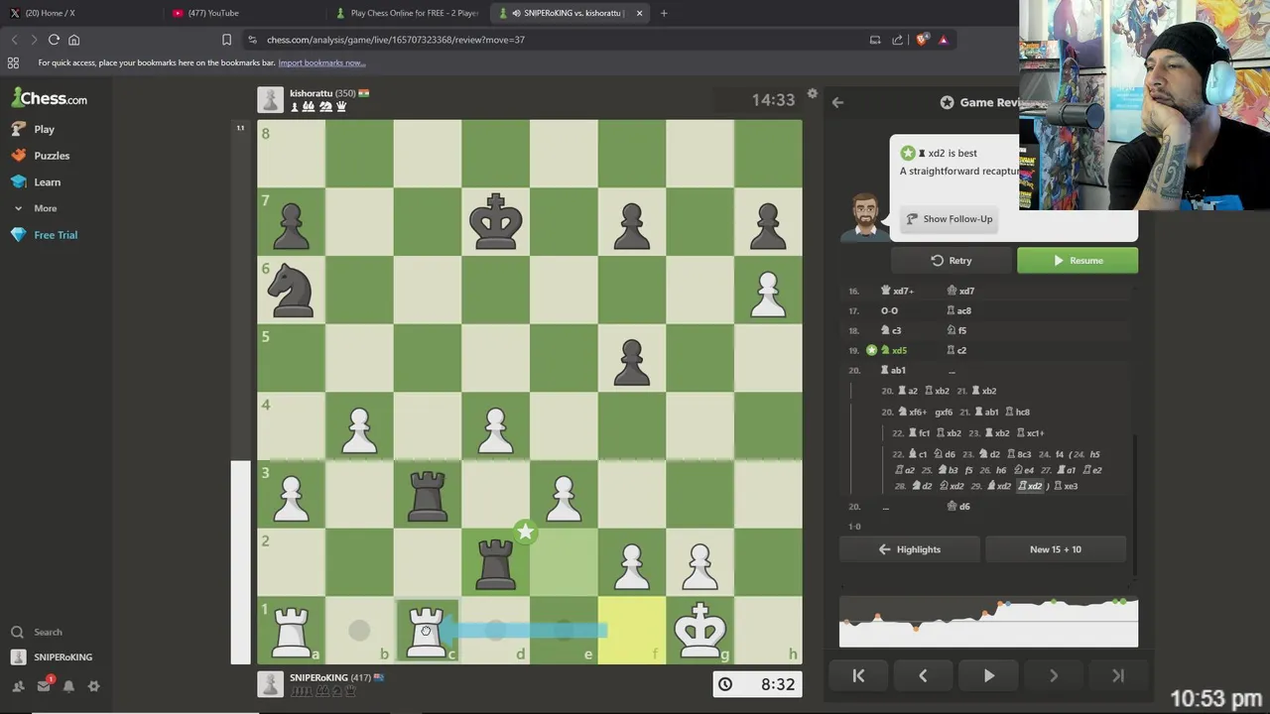Go to the browser home page

pos(73,40)
